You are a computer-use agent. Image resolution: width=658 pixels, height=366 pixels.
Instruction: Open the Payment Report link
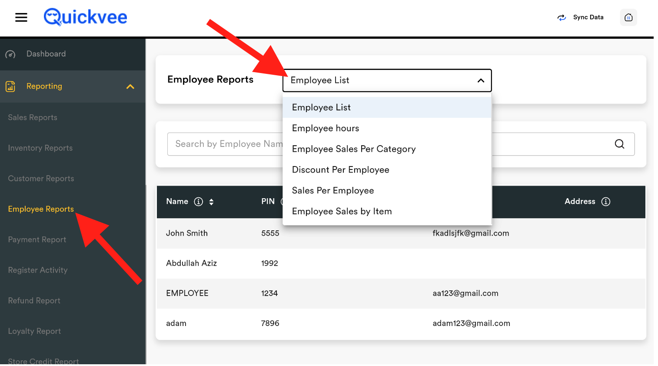[37, 240]
